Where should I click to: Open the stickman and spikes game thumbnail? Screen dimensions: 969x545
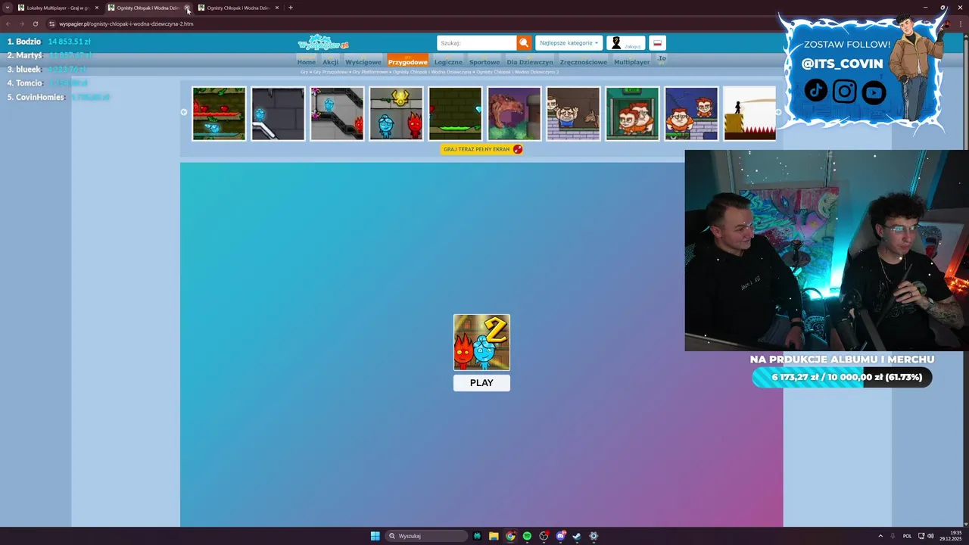(749, 114)
